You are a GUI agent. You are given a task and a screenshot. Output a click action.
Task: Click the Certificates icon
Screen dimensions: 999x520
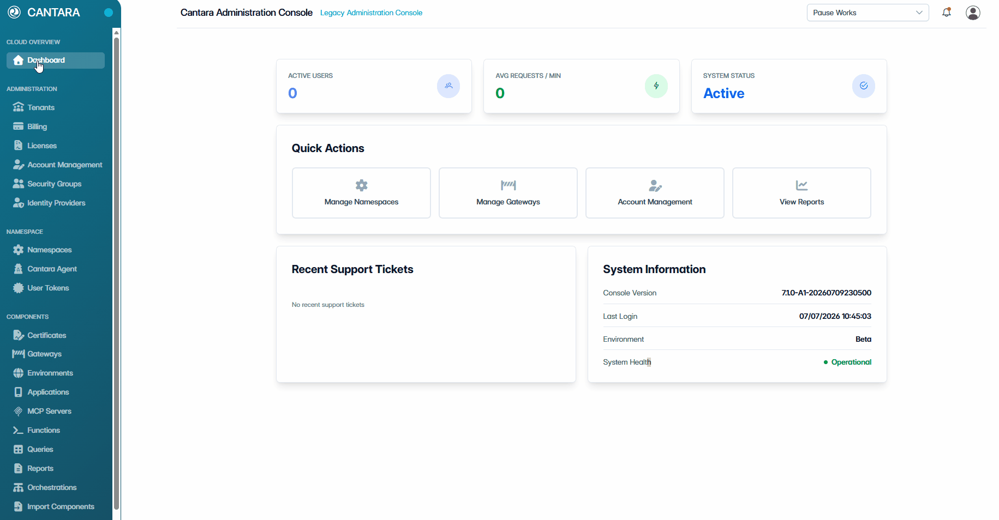19,335
